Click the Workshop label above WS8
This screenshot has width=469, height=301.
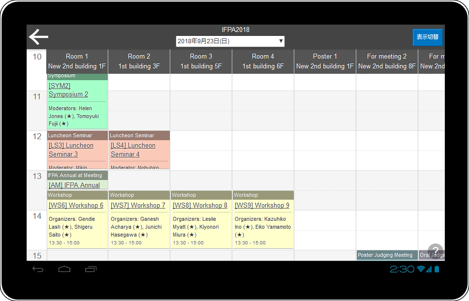pyautogui.click(x=184, y=195)
